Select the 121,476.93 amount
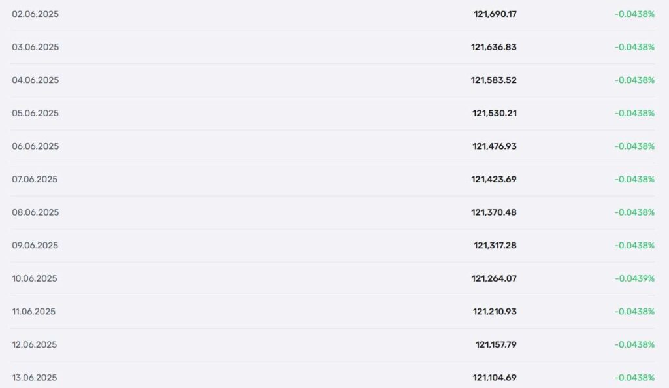 click(495, 146)
